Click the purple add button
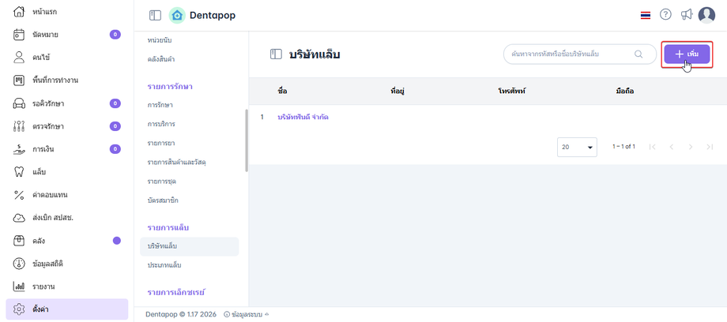Viewport: 727px width, 322px height. click(x=686, y=54)
